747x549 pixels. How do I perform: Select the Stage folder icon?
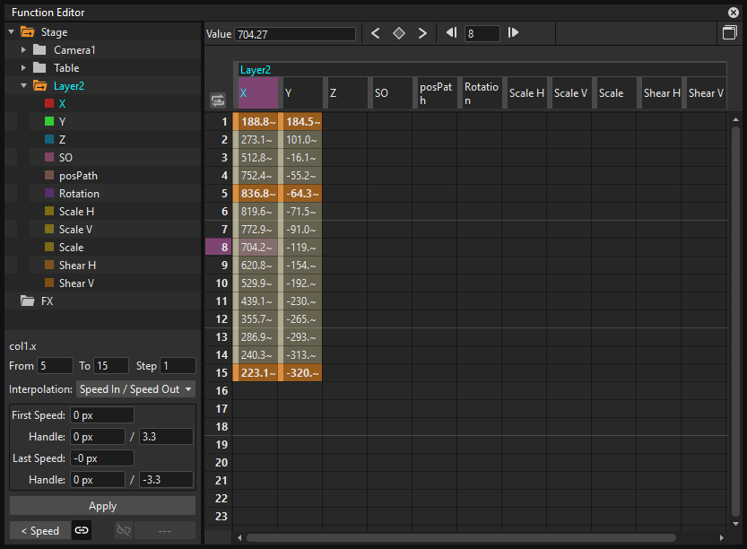(28, 32)
